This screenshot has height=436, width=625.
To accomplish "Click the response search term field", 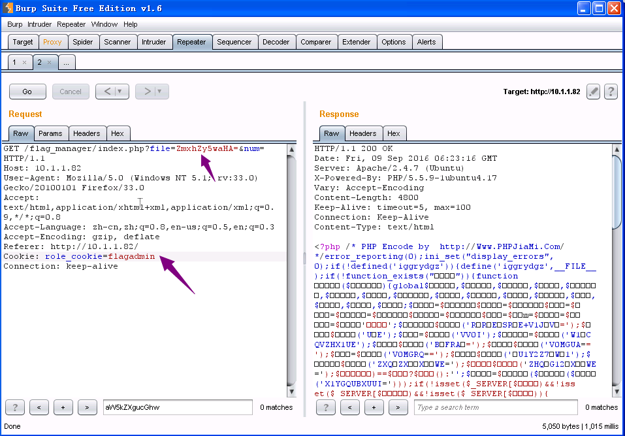I will [x=496, y=407].
